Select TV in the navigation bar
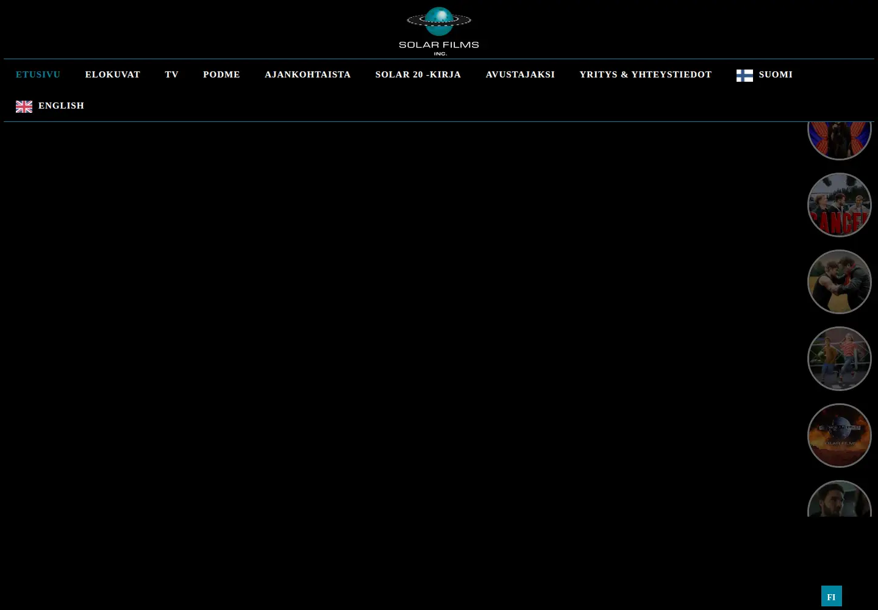The width and height of the screenshot is (878, 610). click(x=171, y=74)
